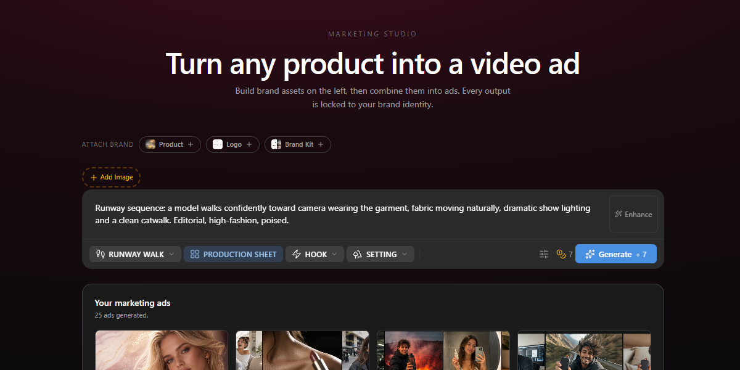Click the "ATTACH BRAND" label
This screenshot has height=370, width=740.
[x=107, y=144]
